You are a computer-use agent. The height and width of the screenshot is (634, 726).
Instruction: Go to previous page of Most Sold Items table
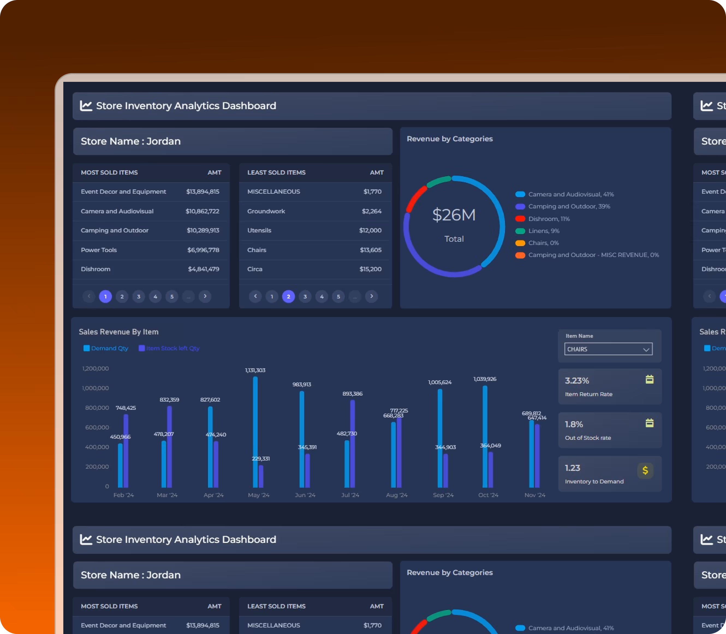pyautogui.click(x=89, y=296)
